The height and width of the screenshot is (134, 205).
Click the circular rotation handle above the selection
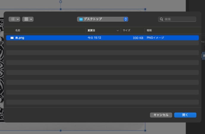[x=61, y=2]
